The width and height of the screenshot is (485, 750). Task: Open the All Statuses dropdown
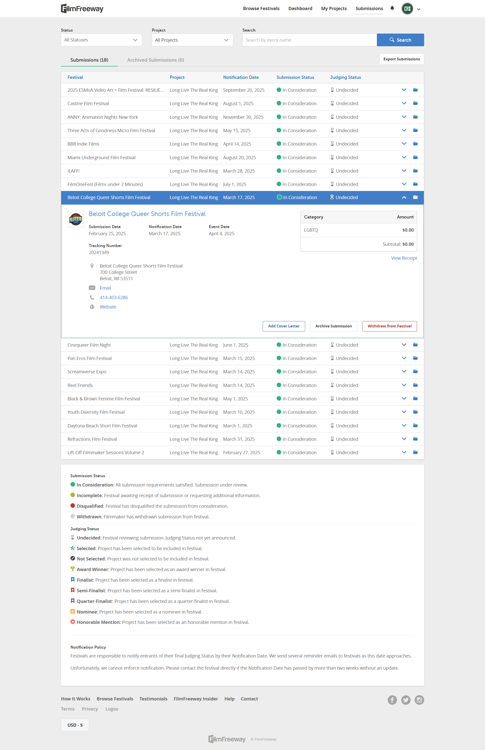pos(101,40)
